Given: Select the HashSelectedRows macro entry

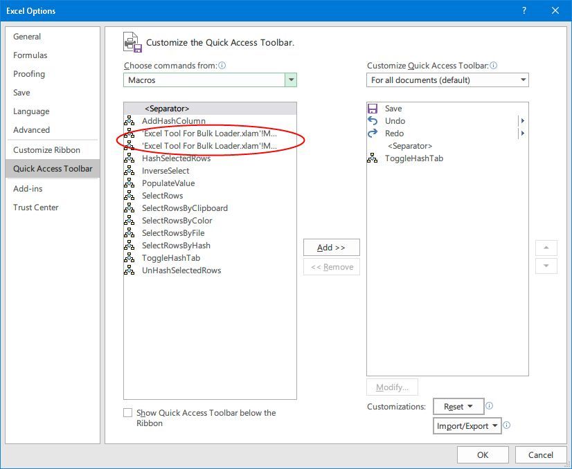Looking at the screenshot, I should (x=210, y=158).
